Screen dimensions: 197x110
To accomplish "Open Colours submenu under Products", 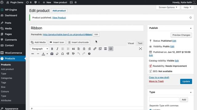I will tap(5, 92).
